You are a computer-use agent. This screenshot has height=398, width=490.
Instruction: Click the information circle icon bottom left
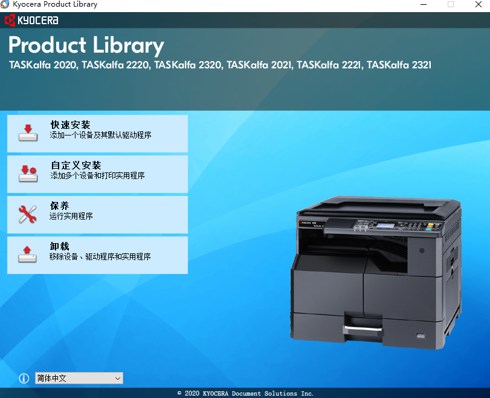[24, 378]
